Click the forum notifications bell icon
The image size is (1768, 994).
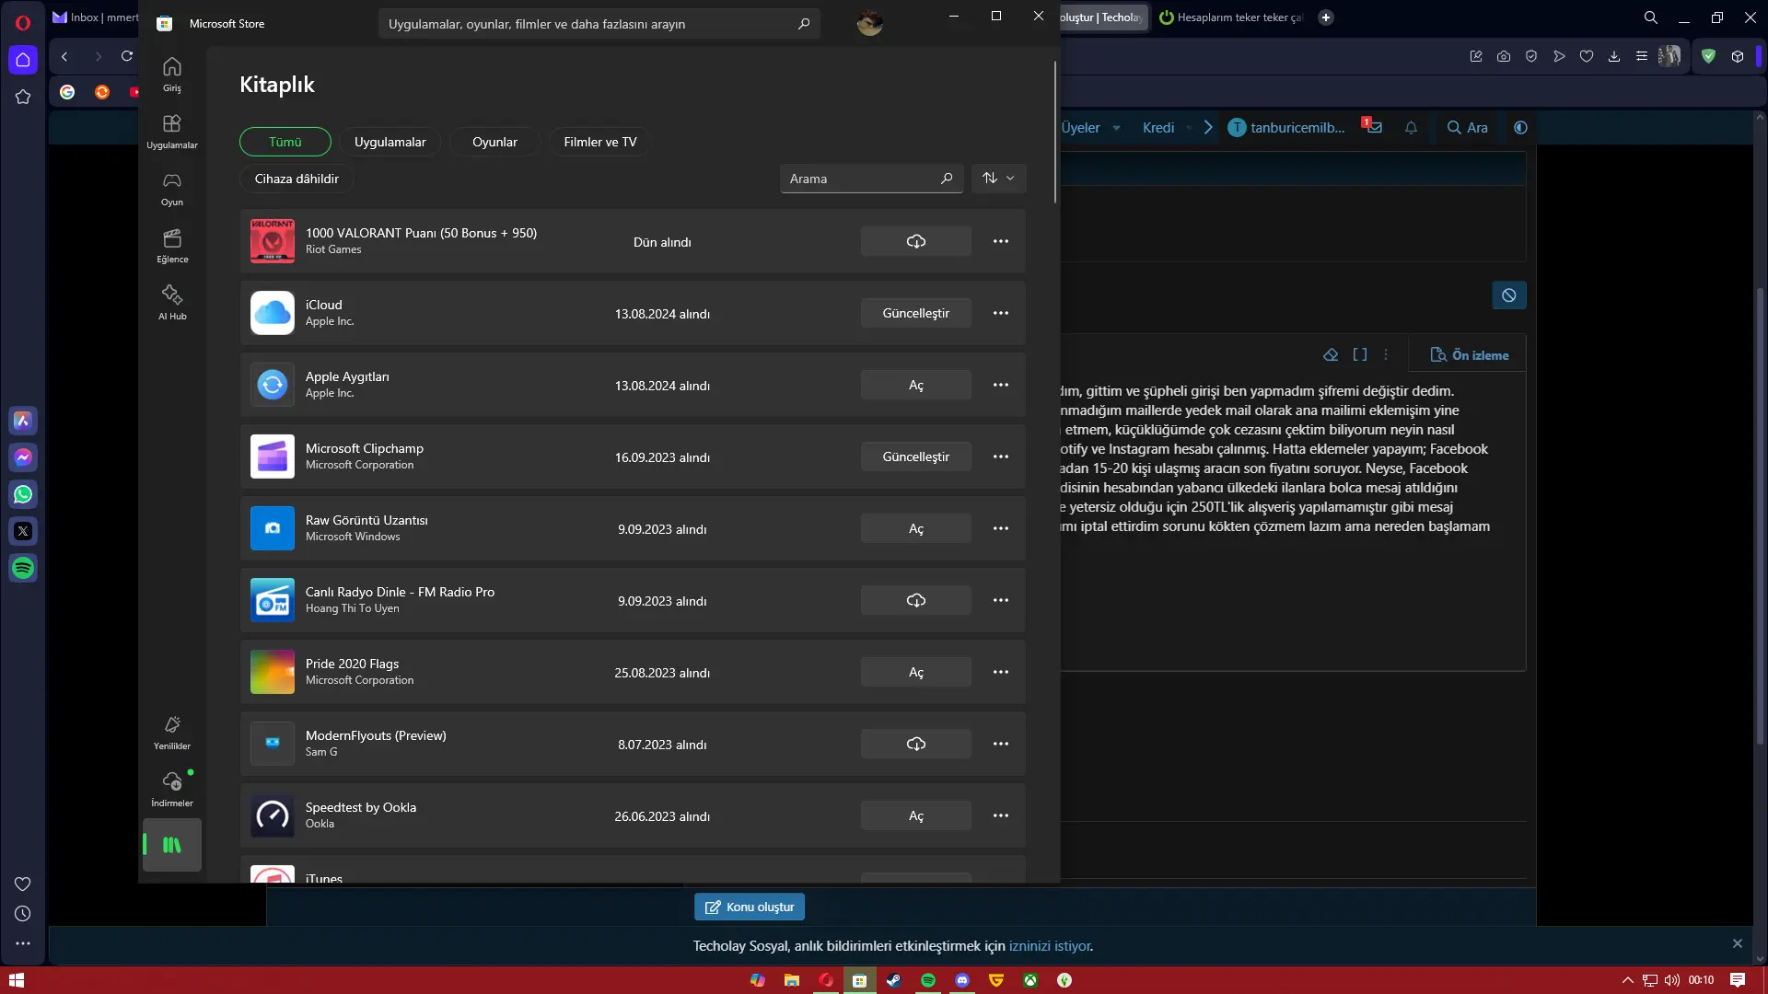[x=1411, y=128]
